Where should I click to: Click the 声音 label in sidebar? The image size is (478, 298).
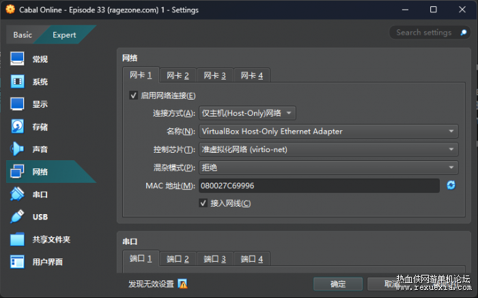click(40, 149)
